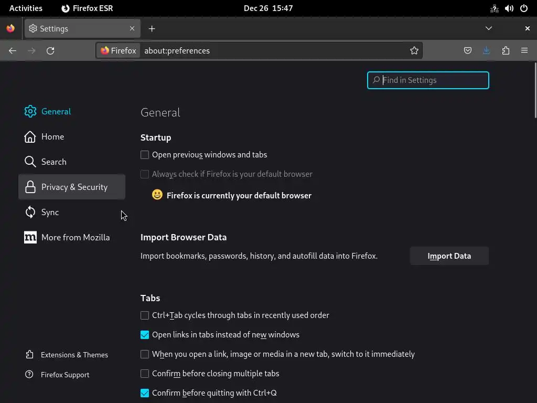The image size is (537, 403).
Task: Show the Downloads panel icon
Action: (x=487, y=51)
